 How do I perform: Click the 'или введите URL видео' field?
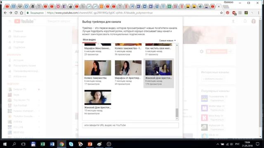(x=130, y=125)
